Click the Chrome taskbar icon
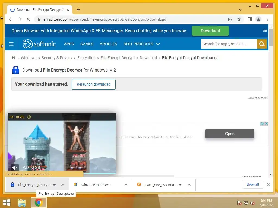Image resolution: width=278 pixels, height=208 pixels. tap(39, 203)
